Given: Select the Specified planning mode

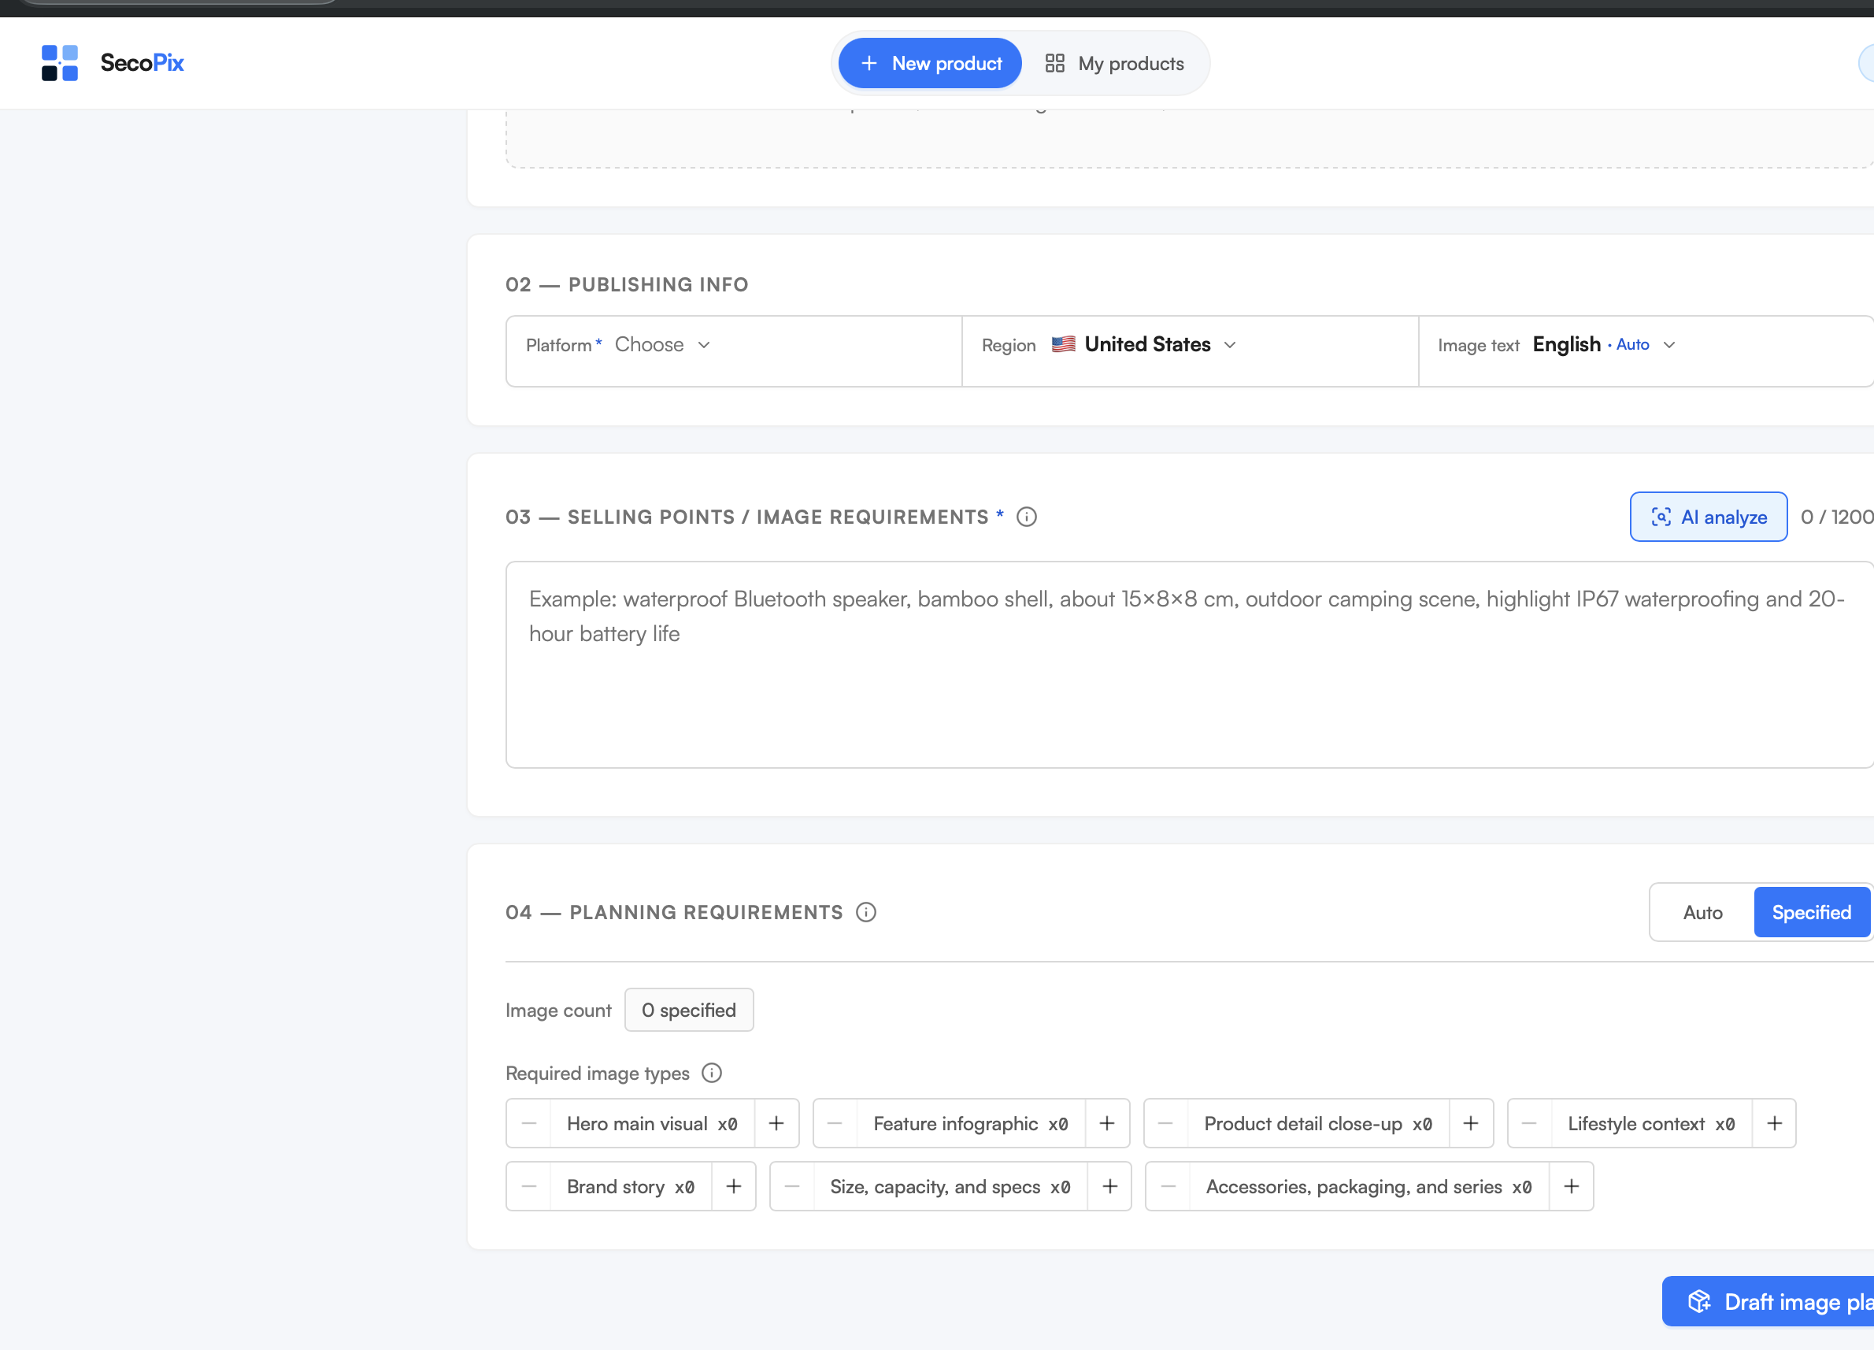Looking at the screenshot, I should click(1810, 912).
